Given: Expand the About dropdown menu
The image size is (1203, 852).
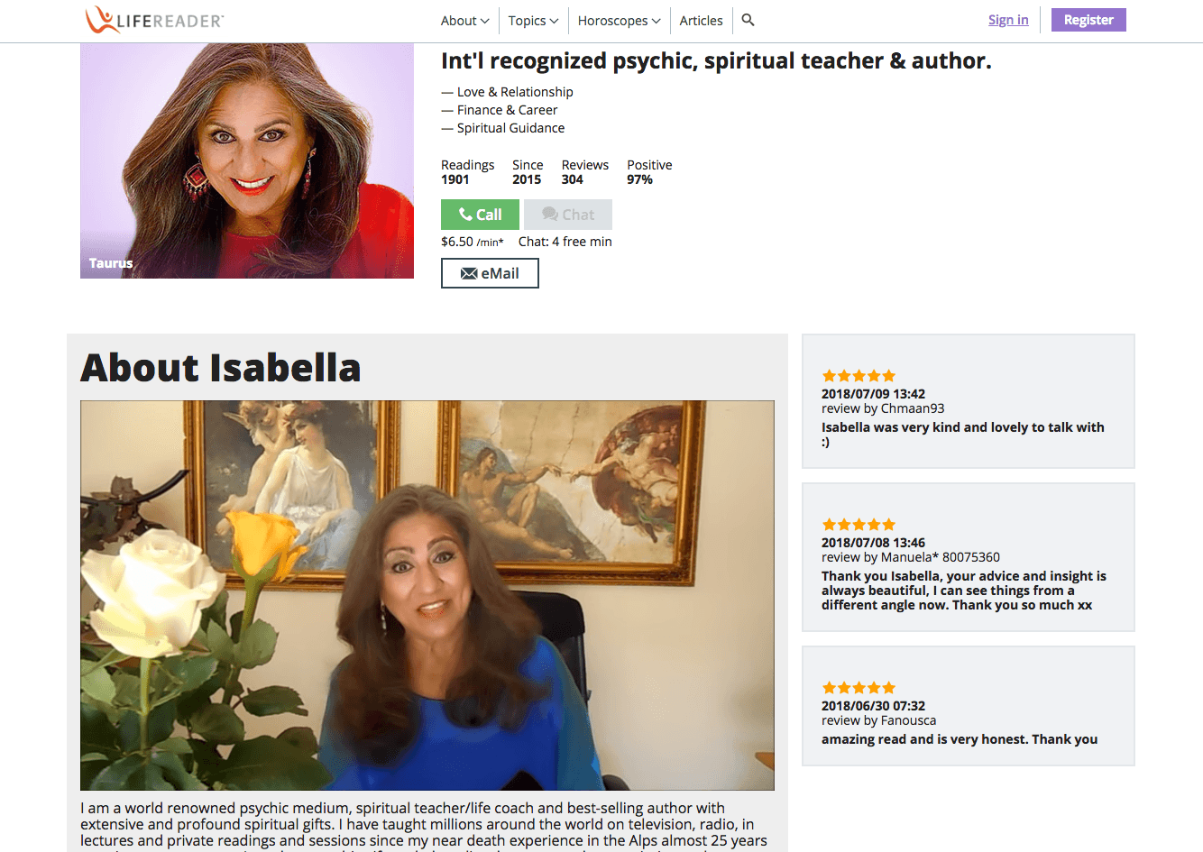Looking at the screenshot, I should [464, 21].
